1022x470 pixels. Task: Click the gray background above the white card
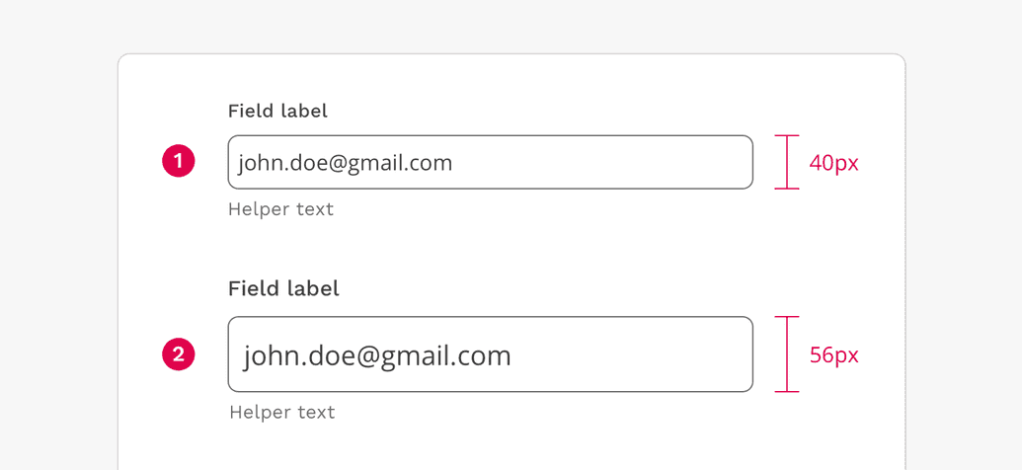coord(511,26)
